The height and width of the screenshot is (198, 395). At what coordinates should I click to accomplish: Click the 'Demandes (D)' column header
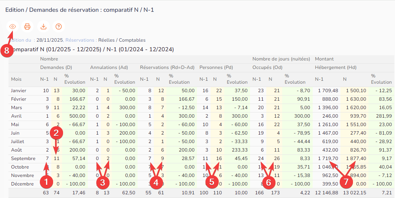(56, 67)
